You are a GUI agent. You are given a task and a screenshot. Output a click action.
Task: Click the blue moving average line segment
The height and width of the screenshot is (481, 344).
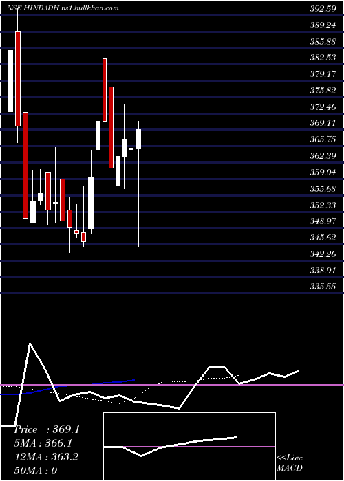67,387
